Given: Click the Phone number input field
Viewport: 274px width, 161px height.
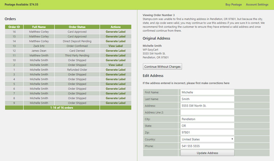Looking at the screenshot, I should pyautogui.click(x=207, y=146).
